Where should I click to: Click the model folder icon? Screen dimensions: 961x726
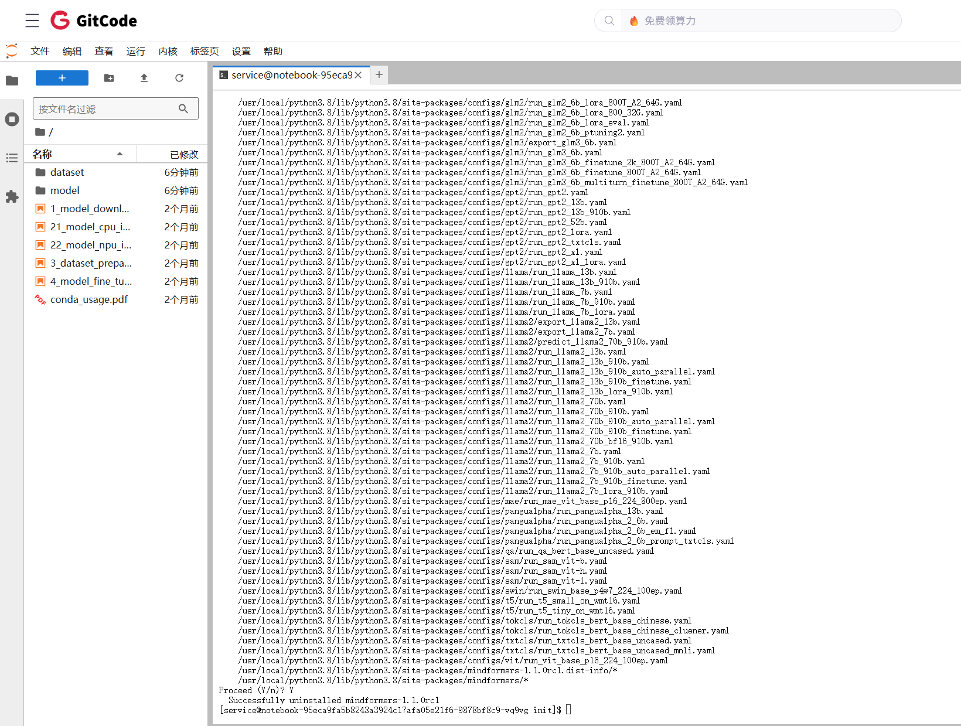coord(40,190)
